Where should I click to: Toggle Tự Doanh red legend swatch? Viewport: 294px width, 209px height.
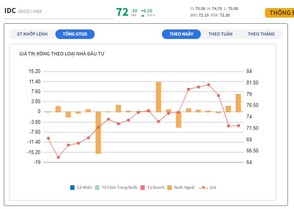click(143, 188)
